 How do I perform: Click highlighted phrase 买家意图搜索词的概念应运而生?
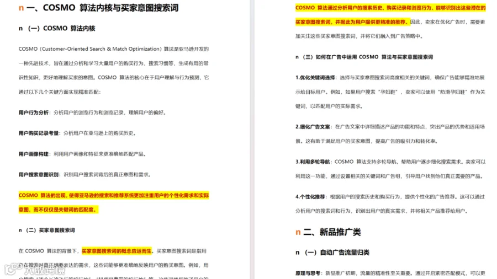pos(117,251)
